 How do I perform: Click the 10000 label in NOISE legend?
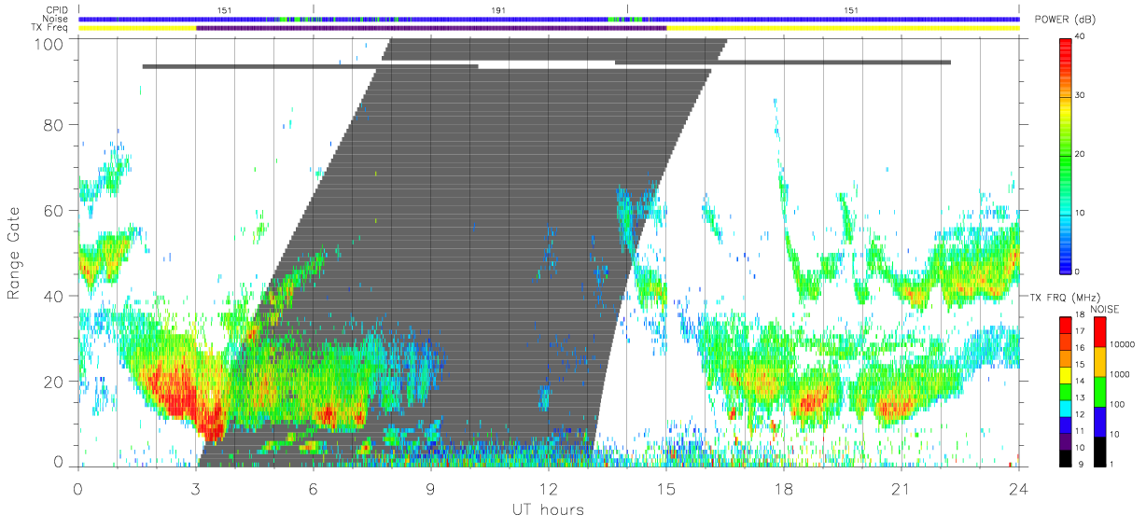coord(1120,345)
